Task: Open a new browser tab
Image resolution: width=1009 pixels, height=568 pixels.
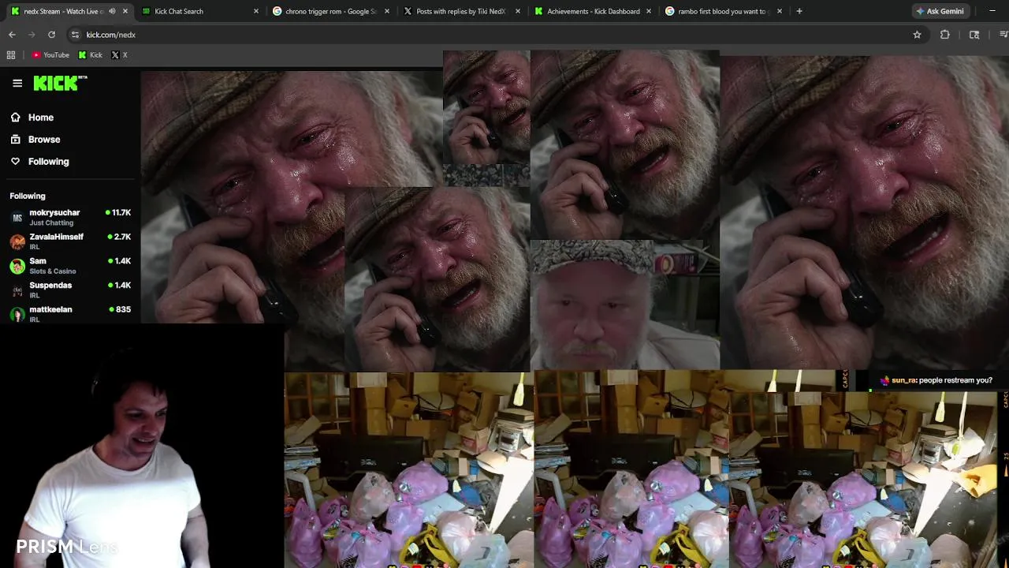Action: 799,11
